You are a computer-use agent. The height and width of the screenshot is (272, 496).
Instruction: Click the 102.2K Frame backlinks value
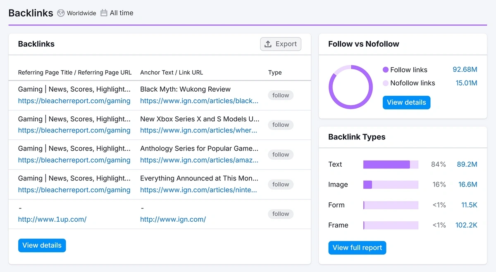[466, 225]
